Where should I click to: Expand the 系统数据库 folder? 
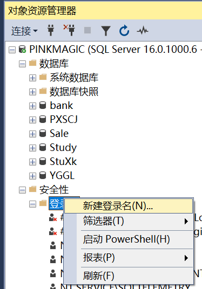pos(33,78)
